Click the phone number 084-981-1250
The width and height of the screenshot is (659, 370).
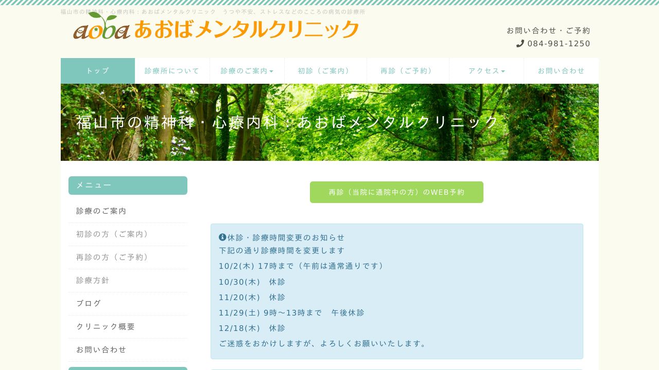point(559,44)
